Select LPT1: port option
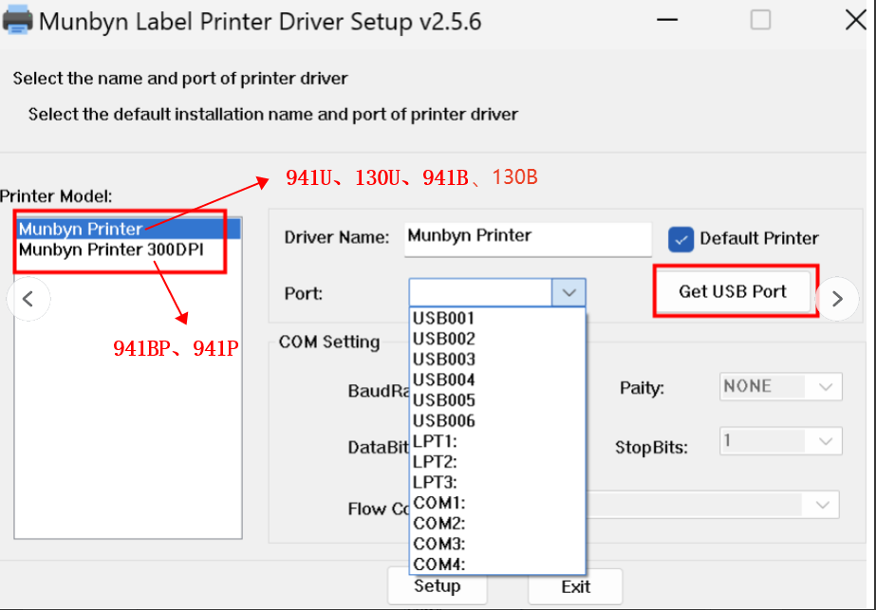Screen dimensions: 876x610 497,441
